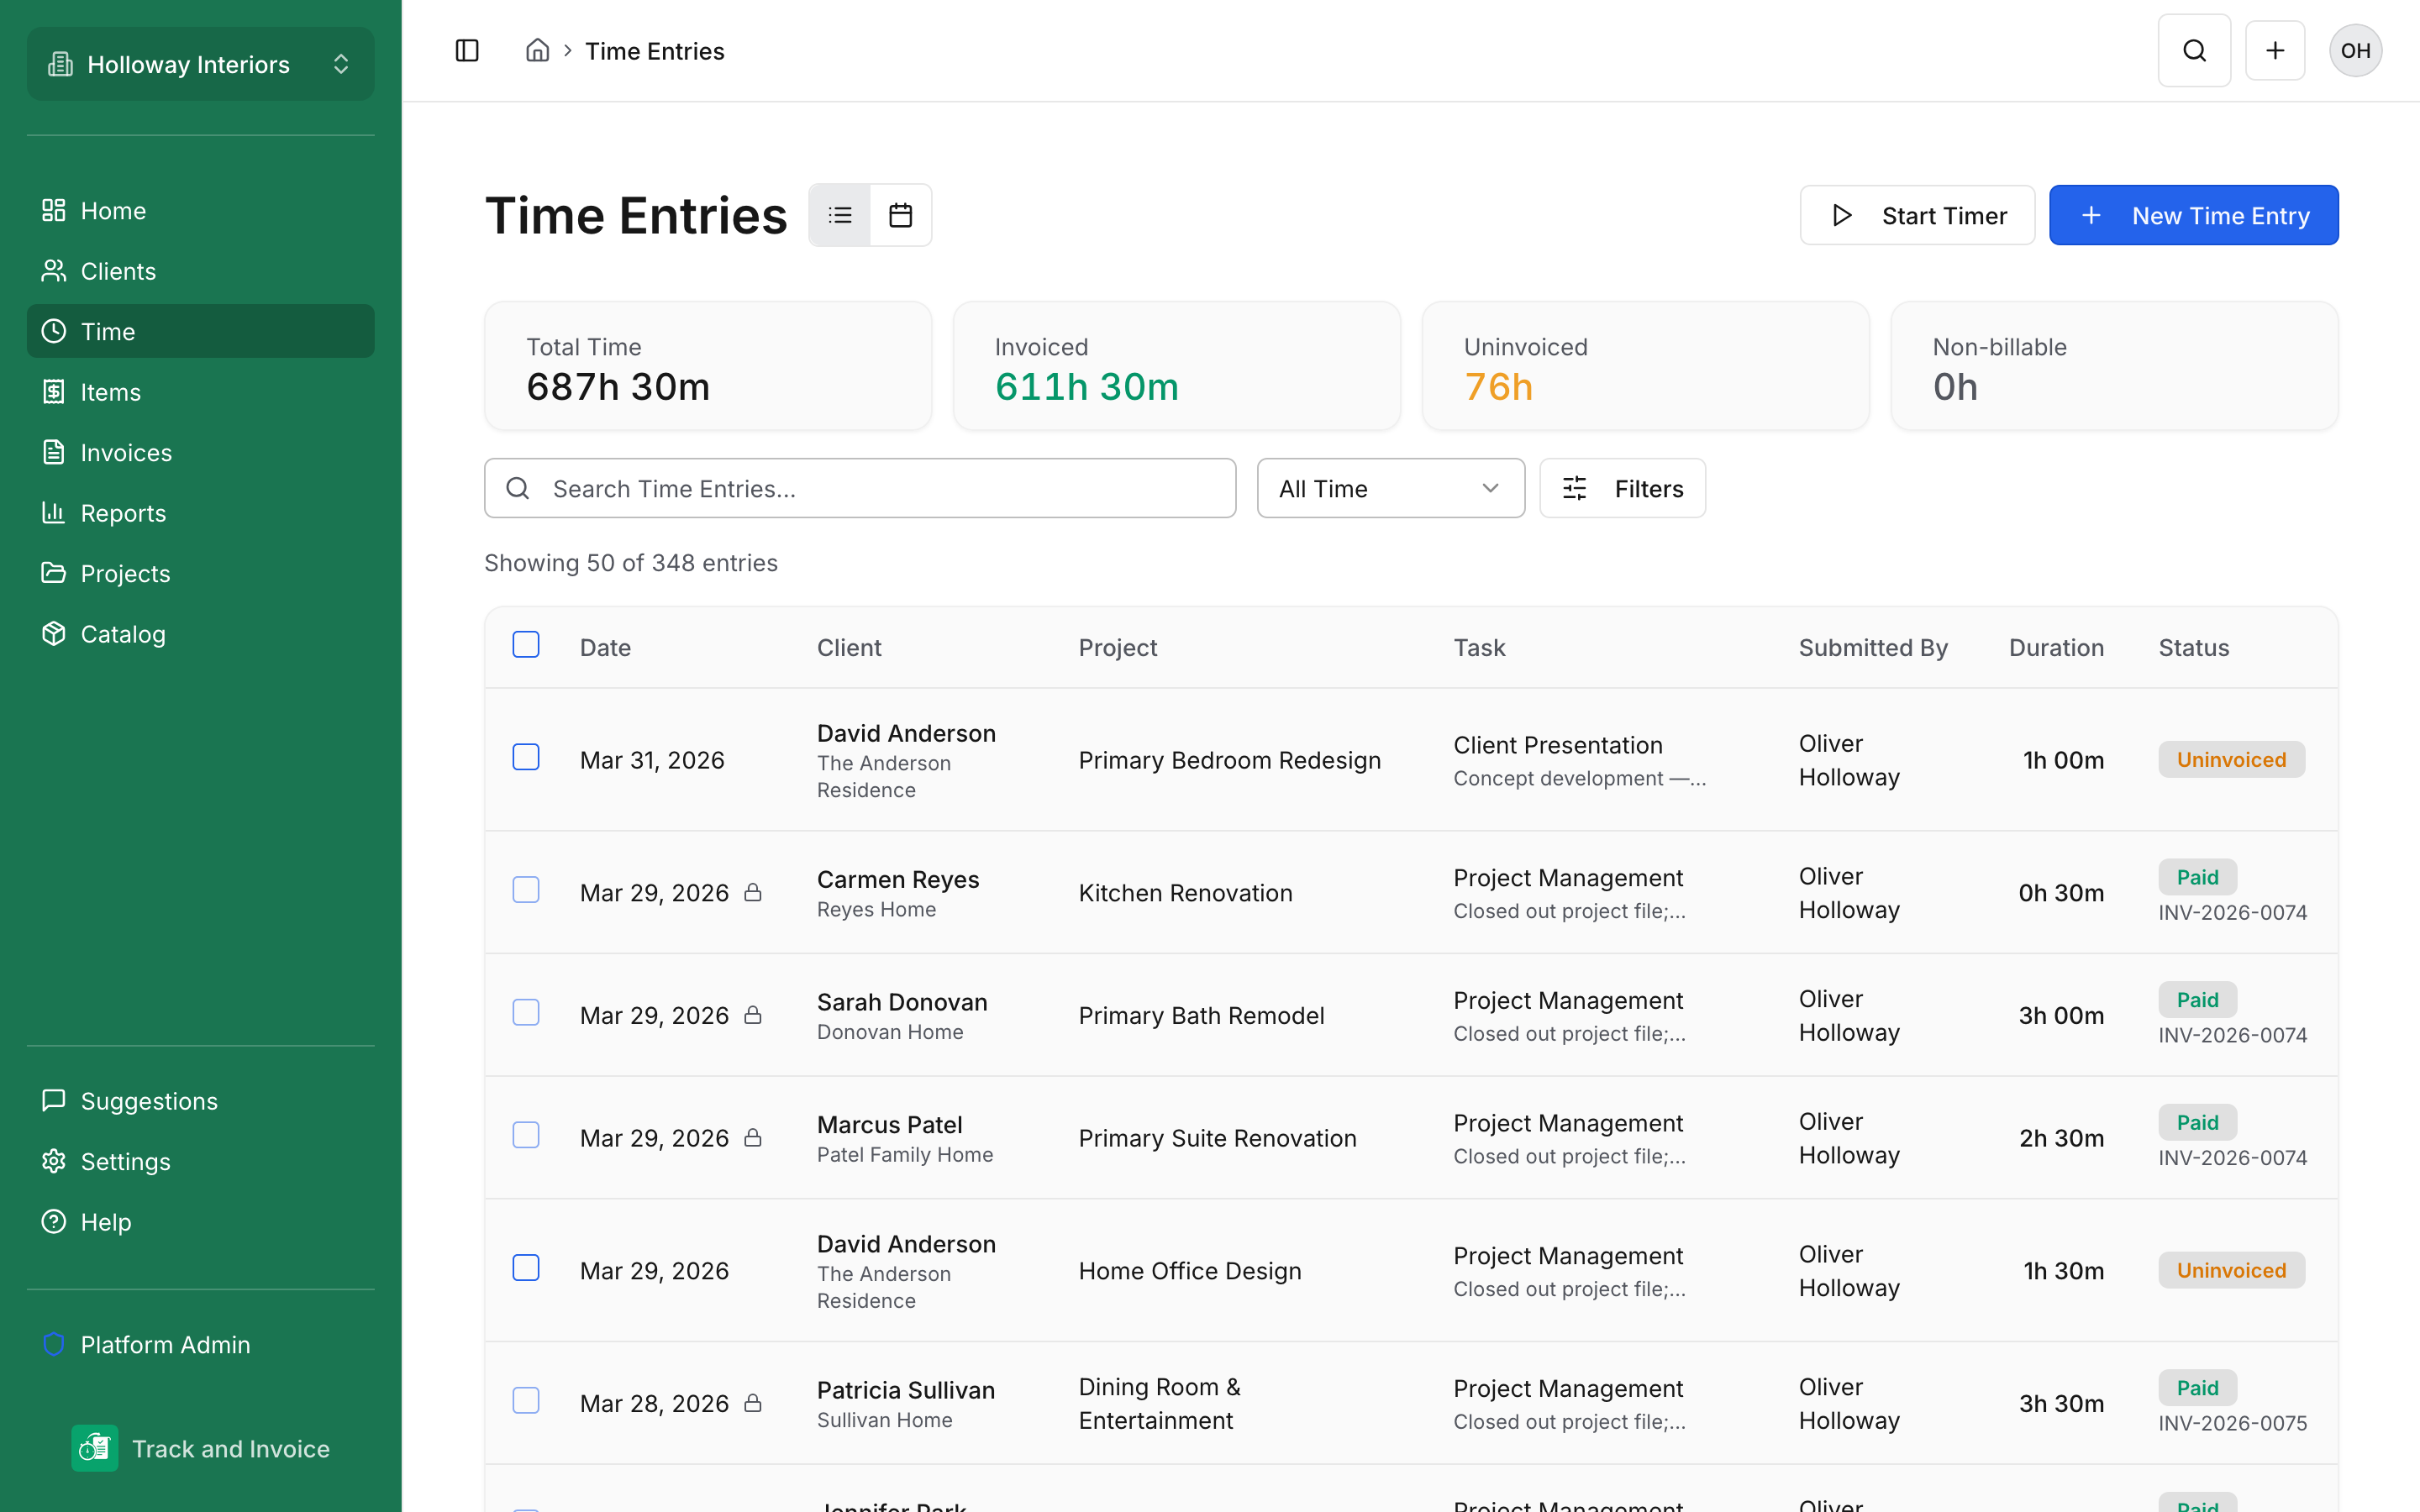The width and height of the screenshot is (2420, 1512).
Task: Click Uninvoiced badge on Home Office Design row
Action: coord(2231,1270)
